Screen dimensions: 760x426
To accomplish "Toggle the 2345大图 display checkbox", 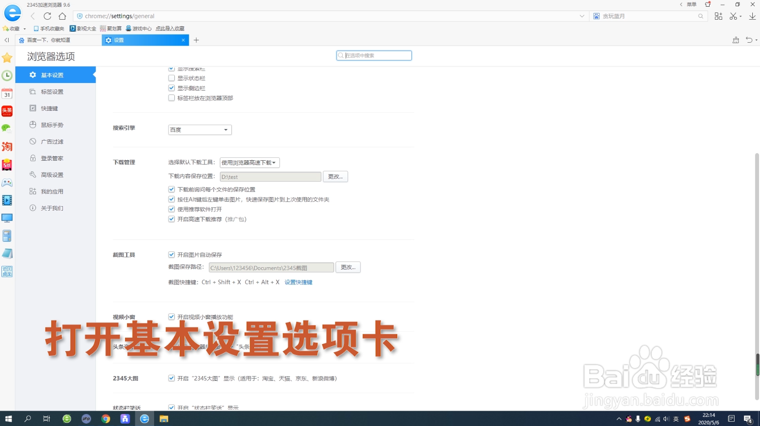I will point(171,378).
